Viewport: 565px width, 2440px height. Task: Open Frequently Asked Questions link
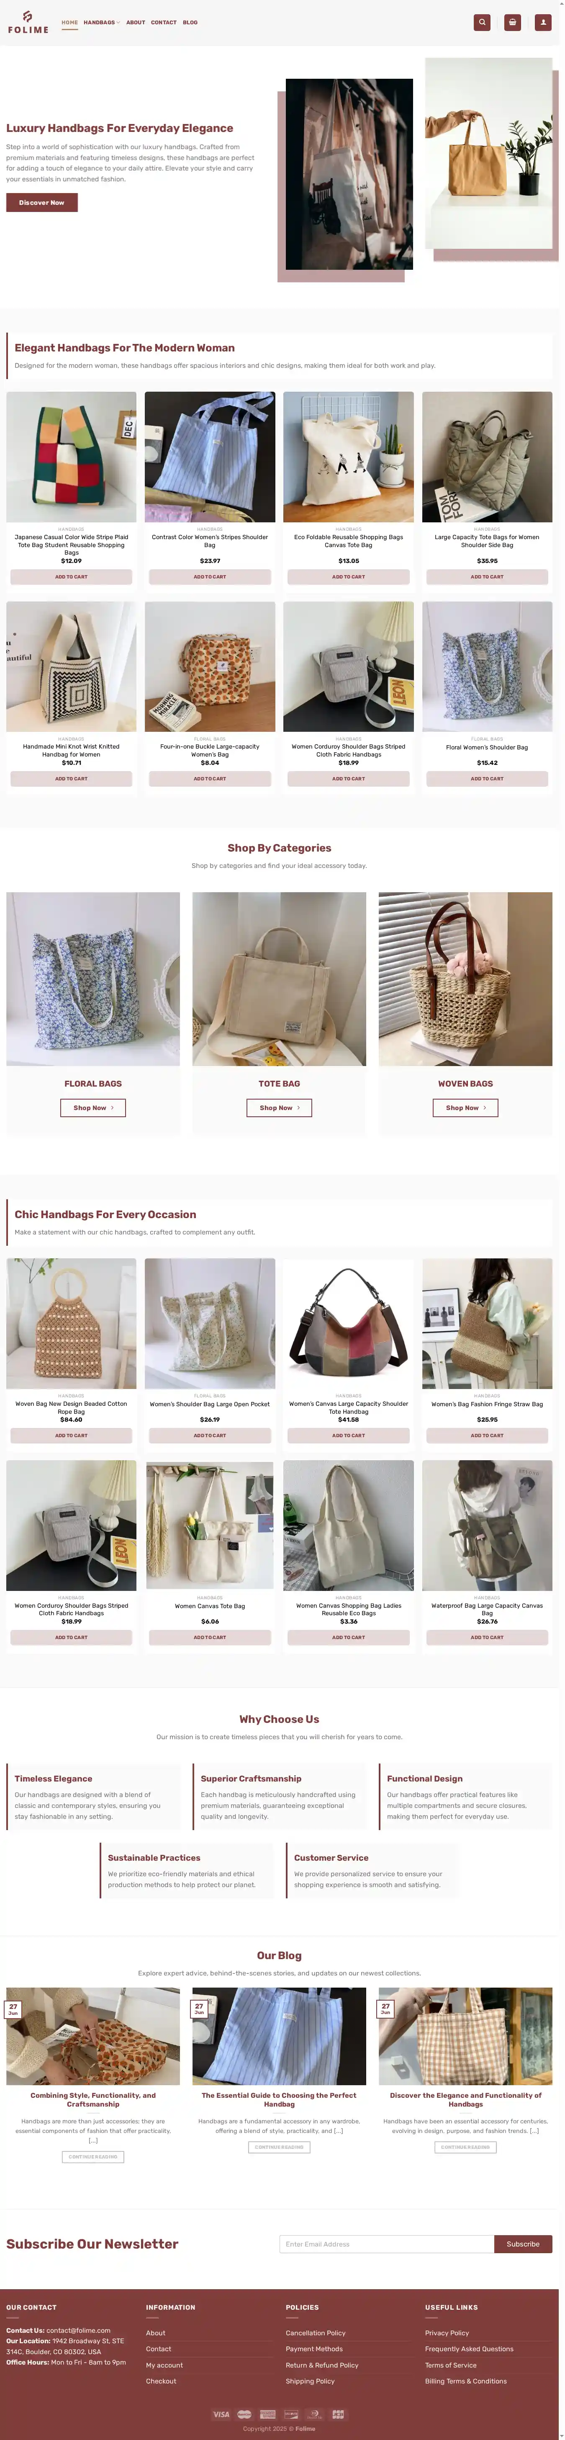click(470, 2349)
